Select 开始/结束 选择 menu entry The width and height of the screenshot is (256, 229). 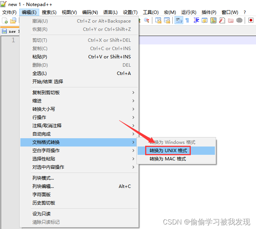click(x=79, y=82)
